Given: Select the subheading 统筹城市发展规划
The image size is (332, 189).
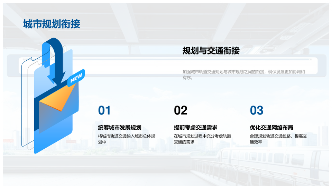Looking at the screenshot, I should point(120,127).
